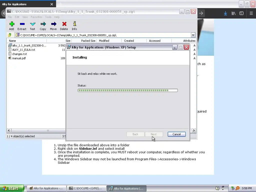The width and height of the screenshot is (256, 192).
Task: Click the magnifier icon in system tray
Action: click(x=237, y=188)
